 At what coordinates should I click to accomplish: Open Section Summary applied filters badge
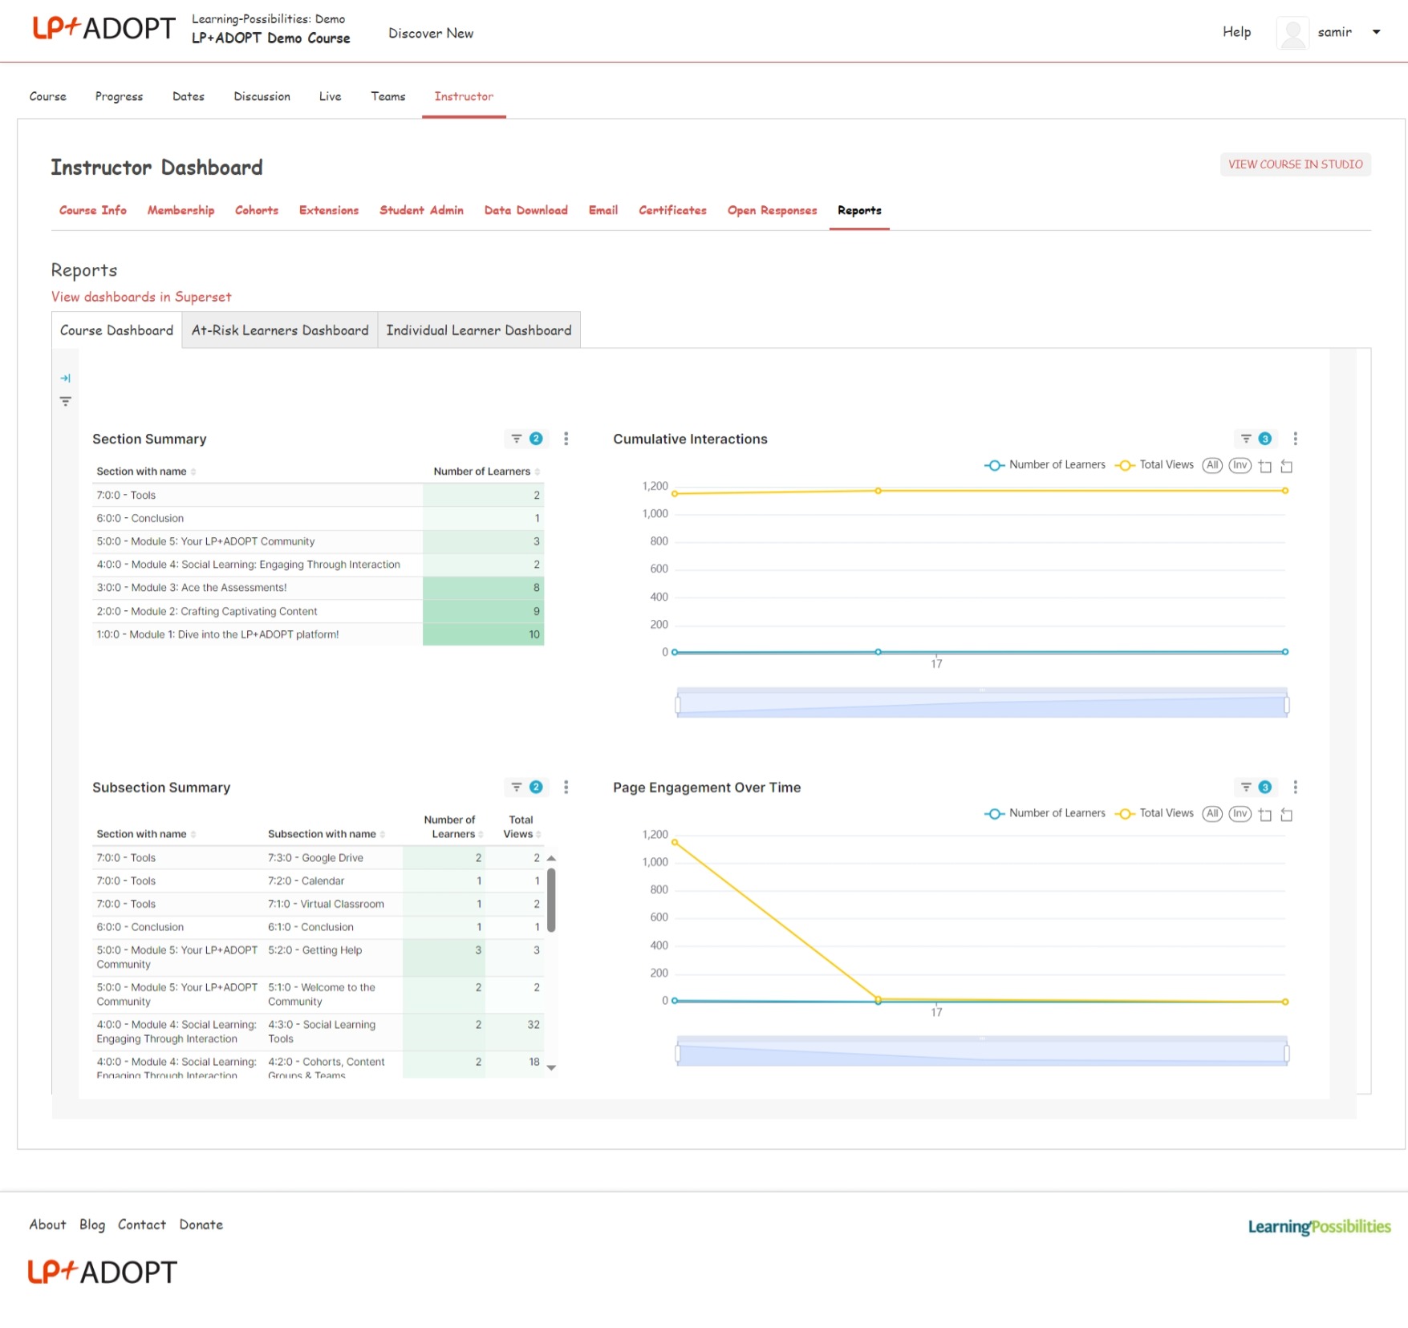[526, 439]
